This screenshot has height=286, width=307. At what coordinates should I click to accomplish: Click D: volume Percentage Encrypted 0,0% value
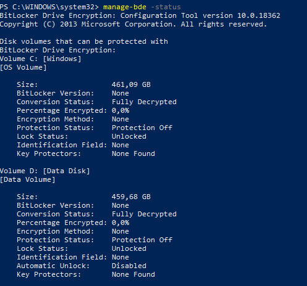120,223
